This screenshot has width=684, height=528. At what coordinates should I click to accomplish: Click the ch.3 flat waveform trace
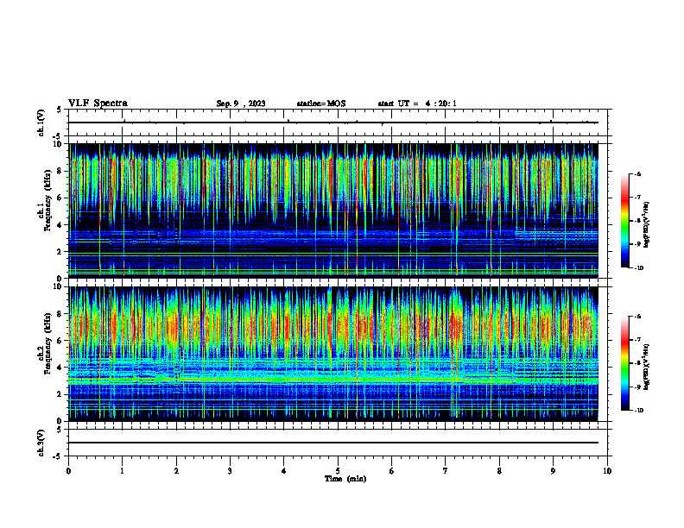[x=333, y=443]
